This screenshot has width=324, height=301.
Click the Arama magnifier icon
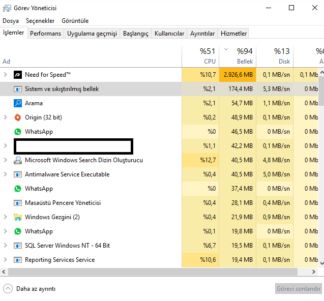[x=18, y=103]
